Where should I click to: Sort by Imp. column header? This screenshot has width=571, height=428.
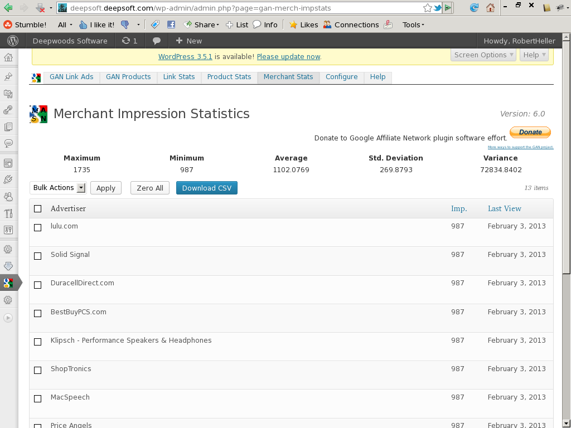click(x=459, y=208)
